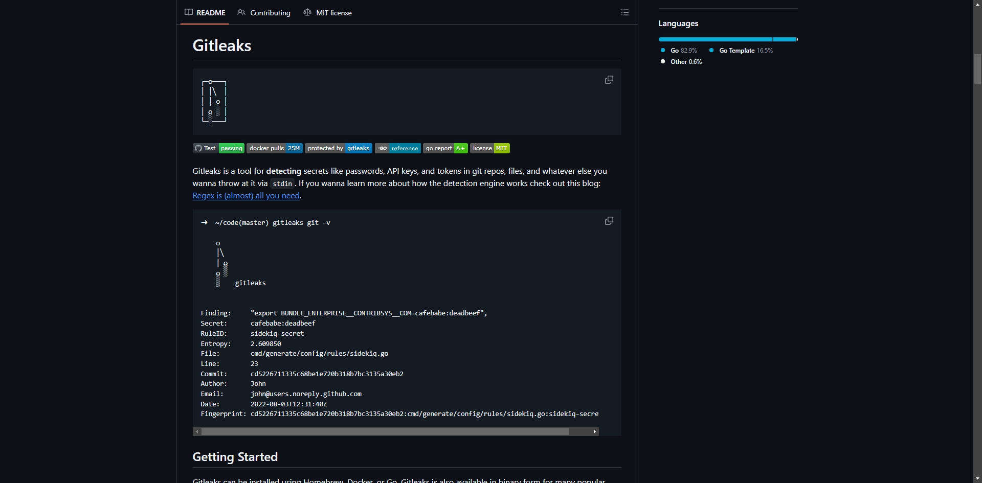Screen dimensions: 982x483
Task: Click the go report A+ badge
Action: click(x=445, y=148)
